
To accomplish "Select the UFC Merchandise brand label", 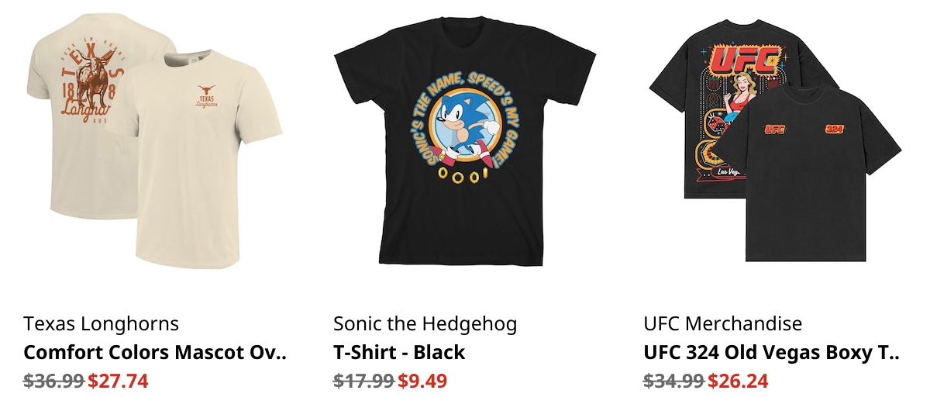I will point(723,323).
